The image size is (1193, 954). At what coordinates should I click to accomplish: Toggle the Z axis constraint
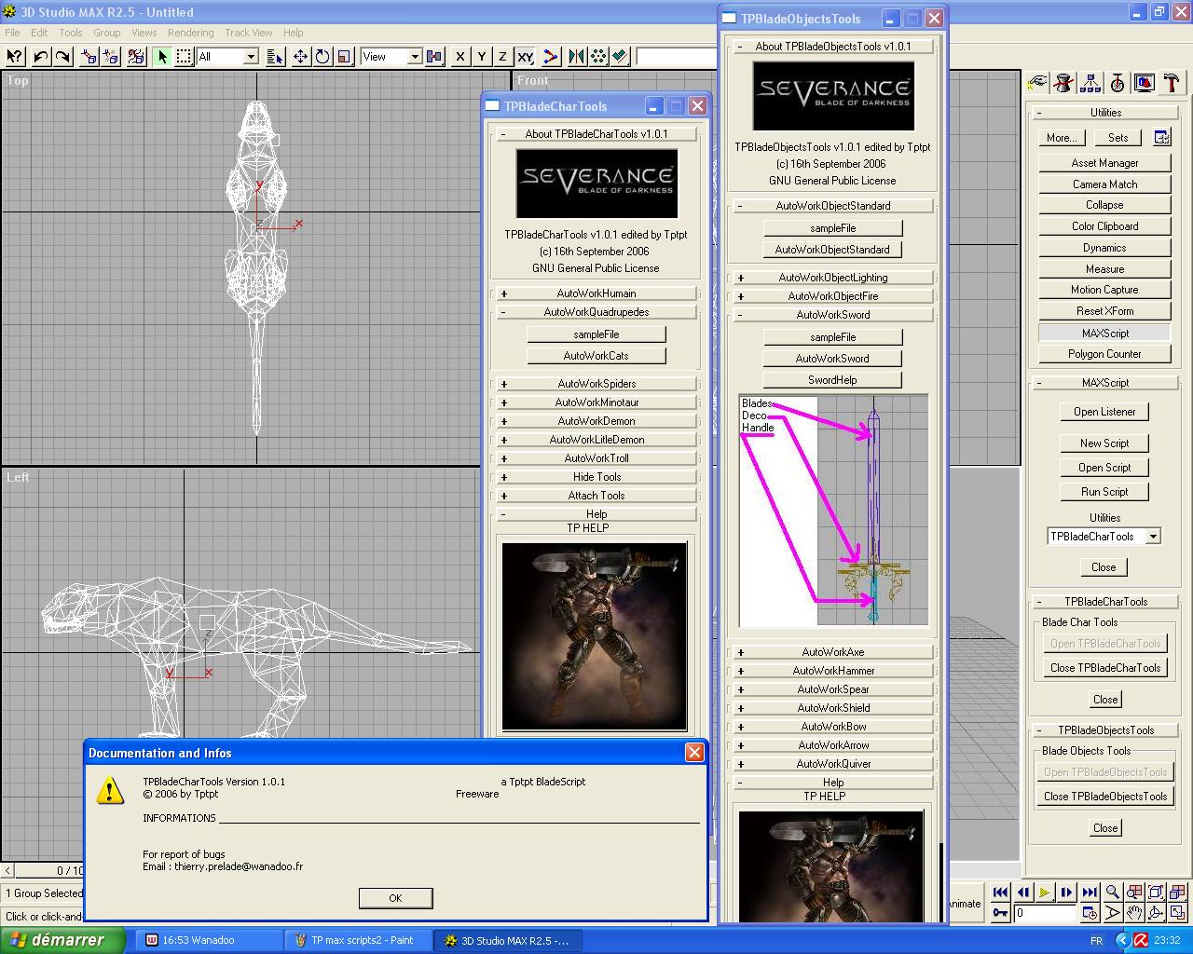click(503, 57)
